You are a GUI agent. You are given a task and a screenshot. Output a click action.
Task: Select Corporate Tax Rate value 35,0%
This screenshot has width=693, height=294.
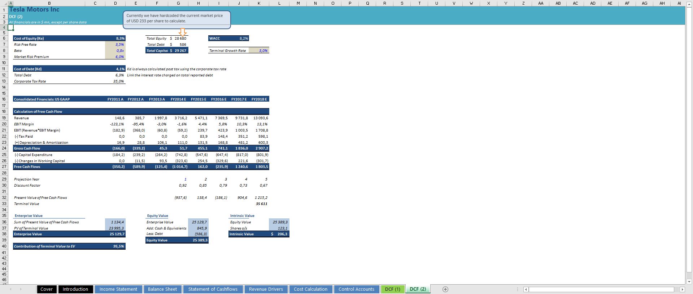(x=115, y=81)
